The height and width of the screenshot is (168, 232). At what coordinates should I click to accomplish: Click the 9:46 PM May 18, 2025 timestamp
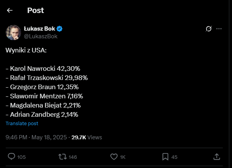coord(36,137)
